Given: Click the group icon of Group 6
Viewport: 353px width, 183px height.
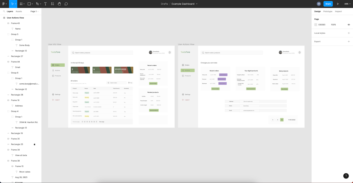Looking at the screenshot, I should coord(8,73).
